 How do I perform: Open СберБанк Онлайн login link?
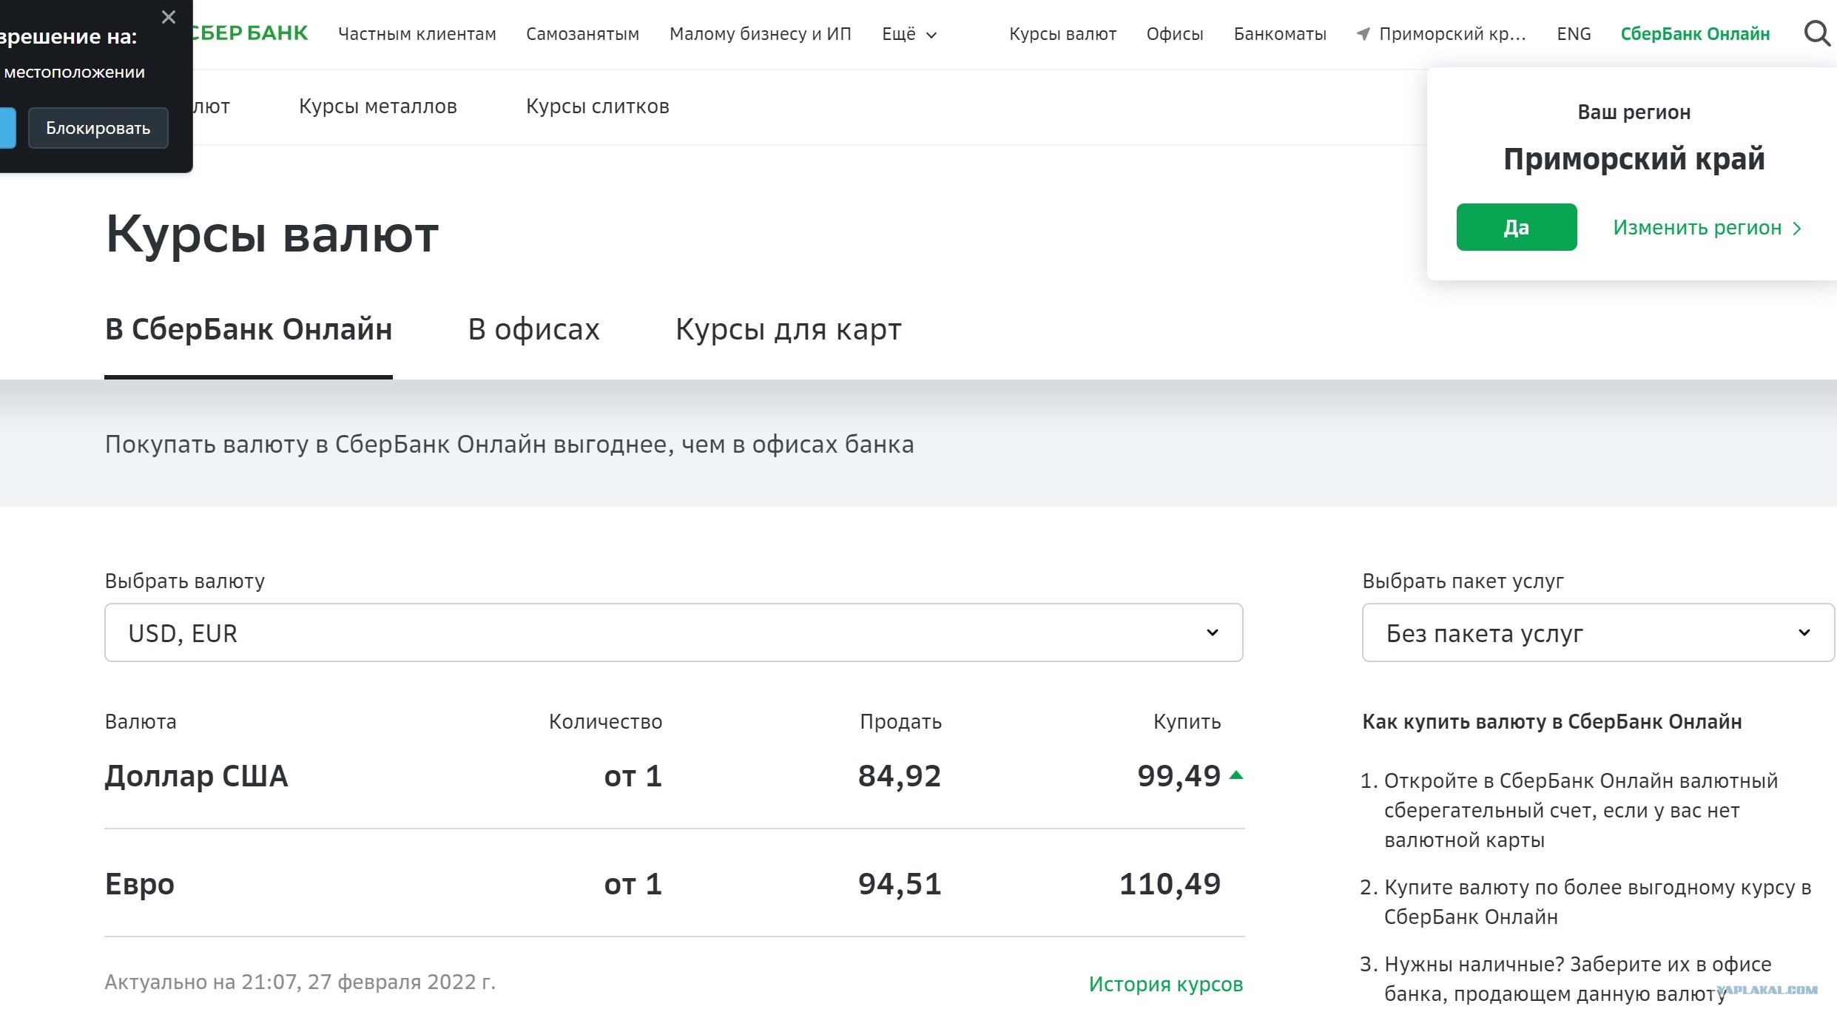coord(1695,34)
